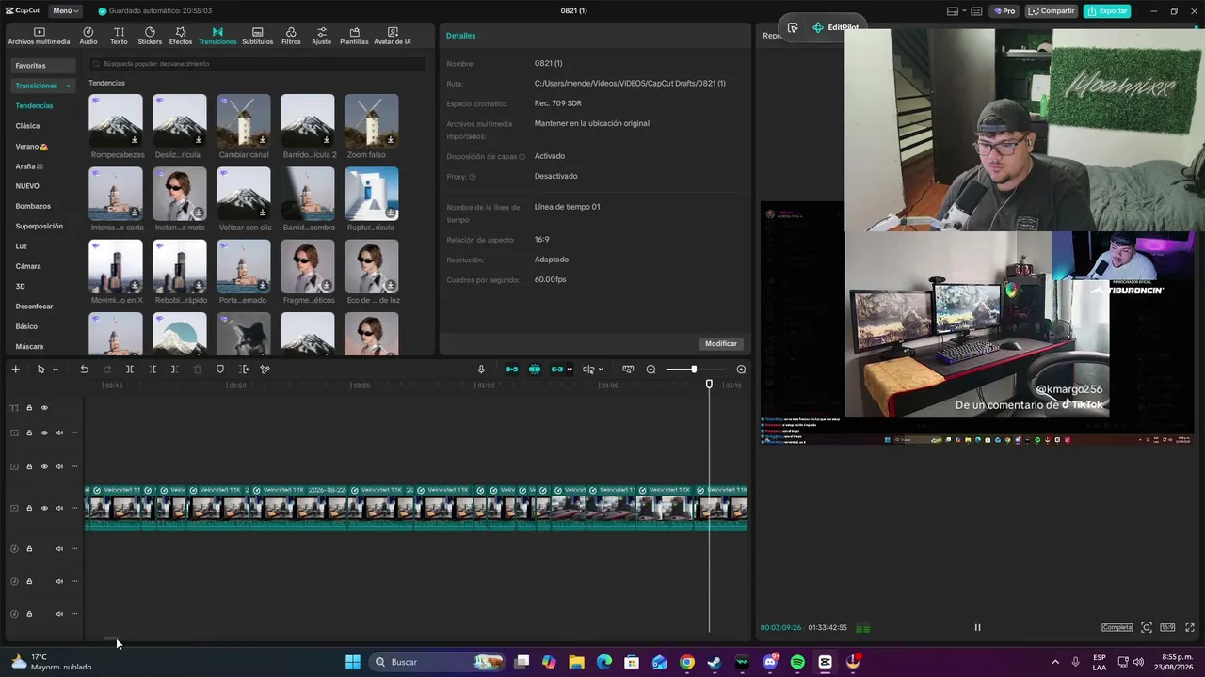Screen dimensions: 1205x677
Task: Collapse the Transiciones category
Action: [x=68, y=86]
